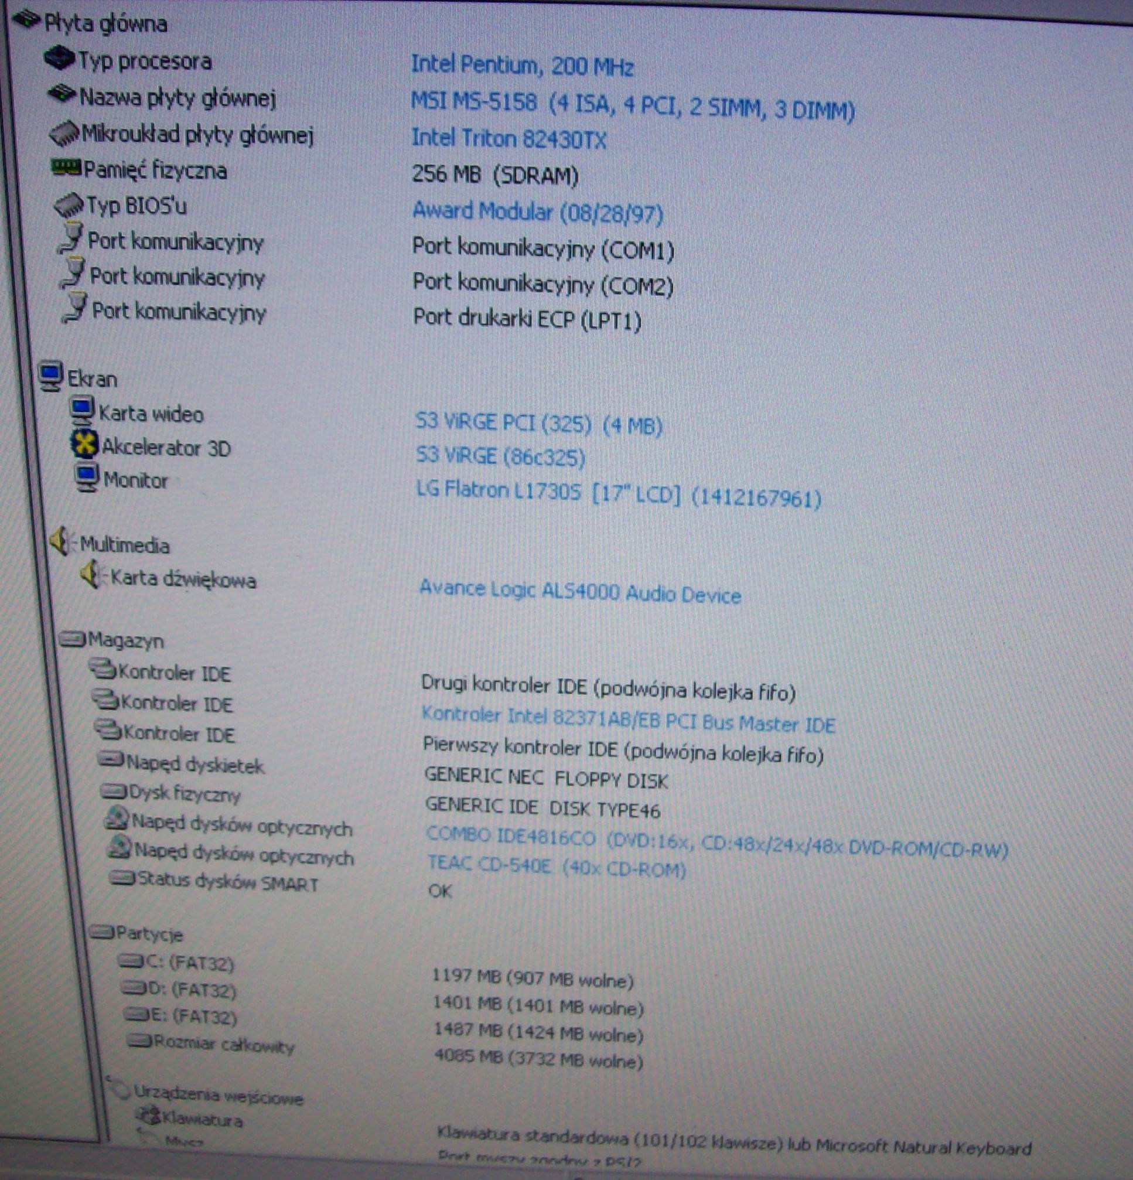Image resolution: width=1133 pixels, height=1180 pixels.
Task: Open the Intel Pentium, 200 MHz link
Action: click(x=521, y=65)
